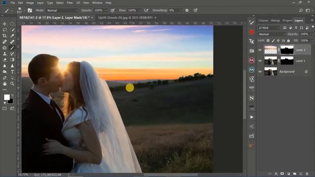Click the foreground white color swatch
This screenshot has width=315, height=177.
pos(6,97)
